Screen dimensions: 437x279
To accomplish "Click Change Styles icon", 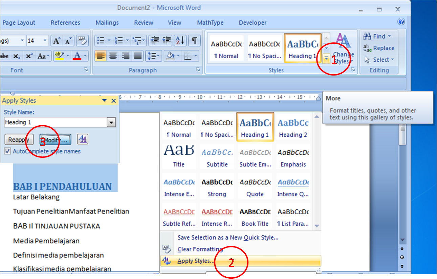I will (343, 48).
